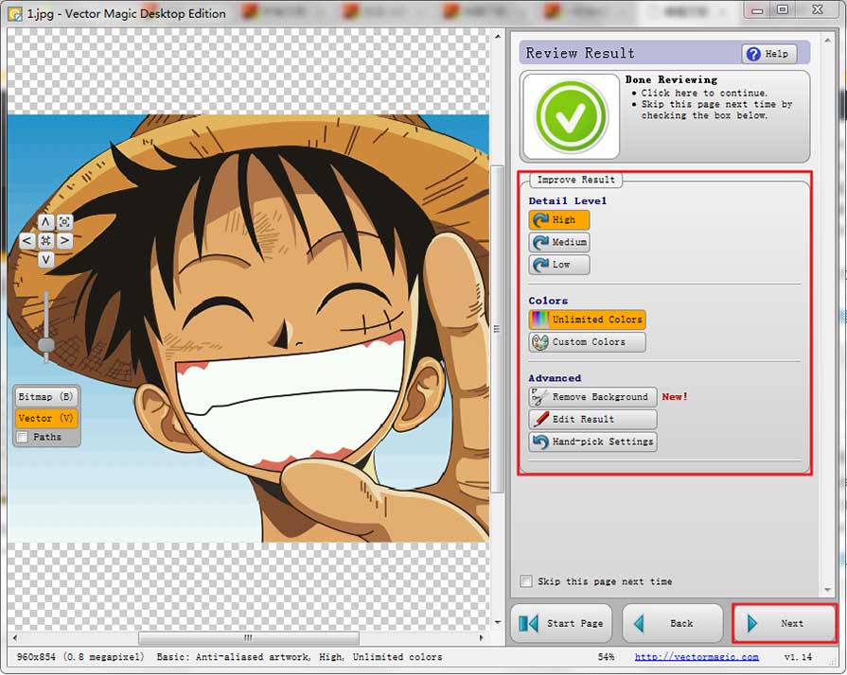The image size is (847, 675).
Task: Select Vector (V) view mode
Action: tap(45, 418)
